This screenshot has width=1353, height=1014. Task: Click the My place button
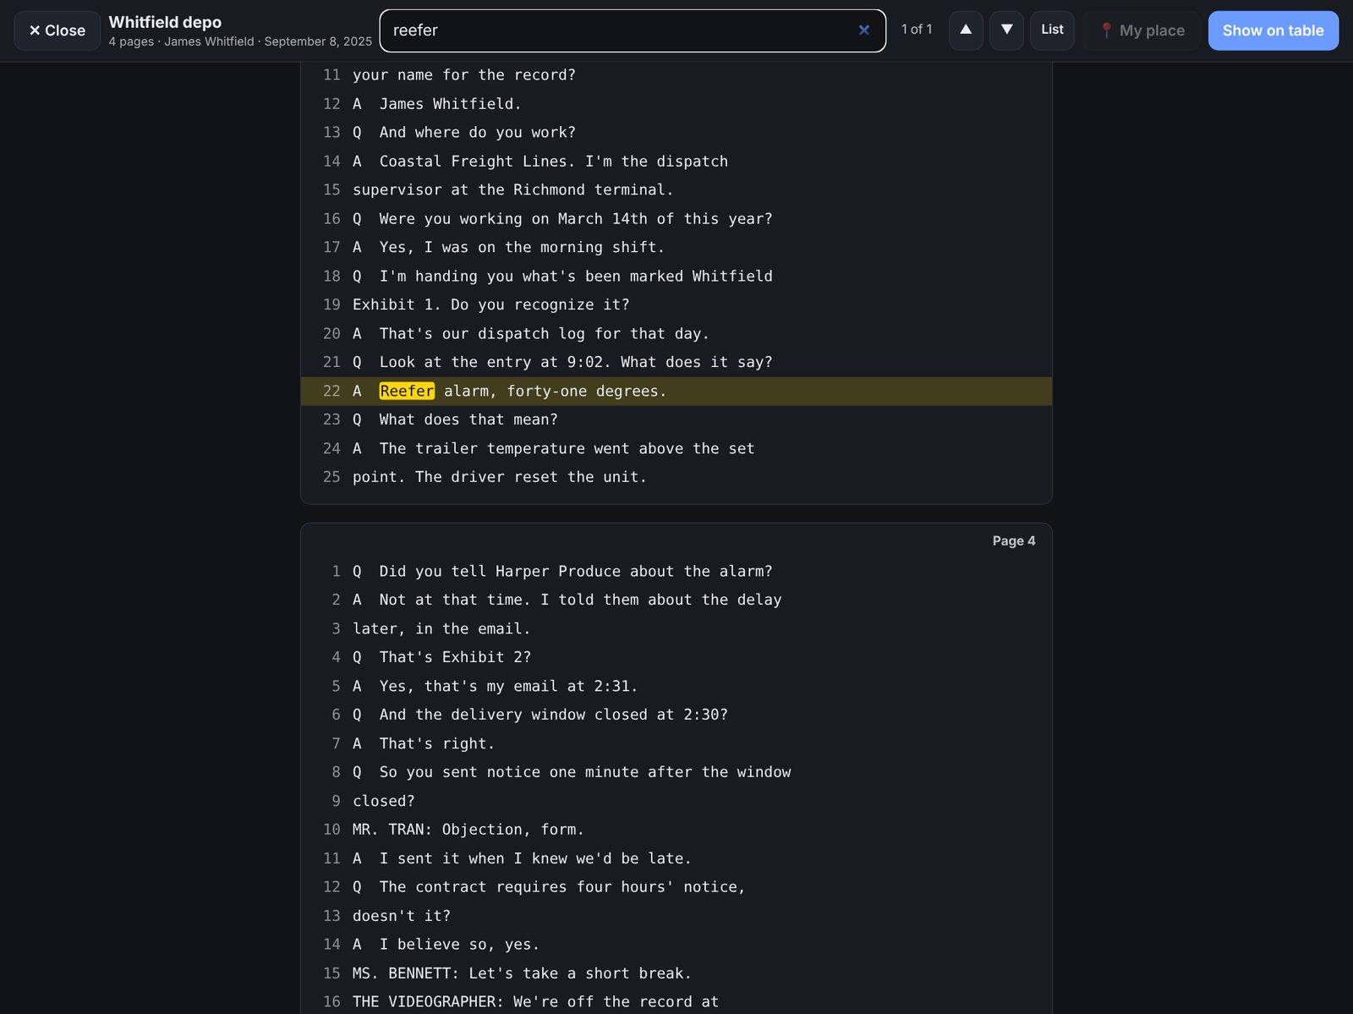click(x=1142, y=30)
